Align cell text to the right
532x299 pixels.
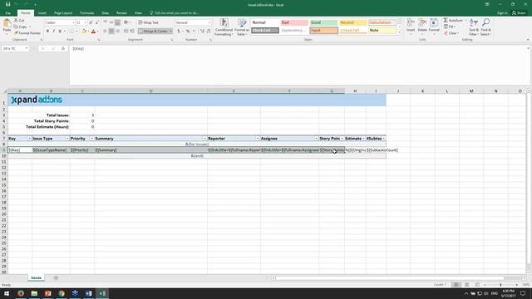click(x=118, y=32)
